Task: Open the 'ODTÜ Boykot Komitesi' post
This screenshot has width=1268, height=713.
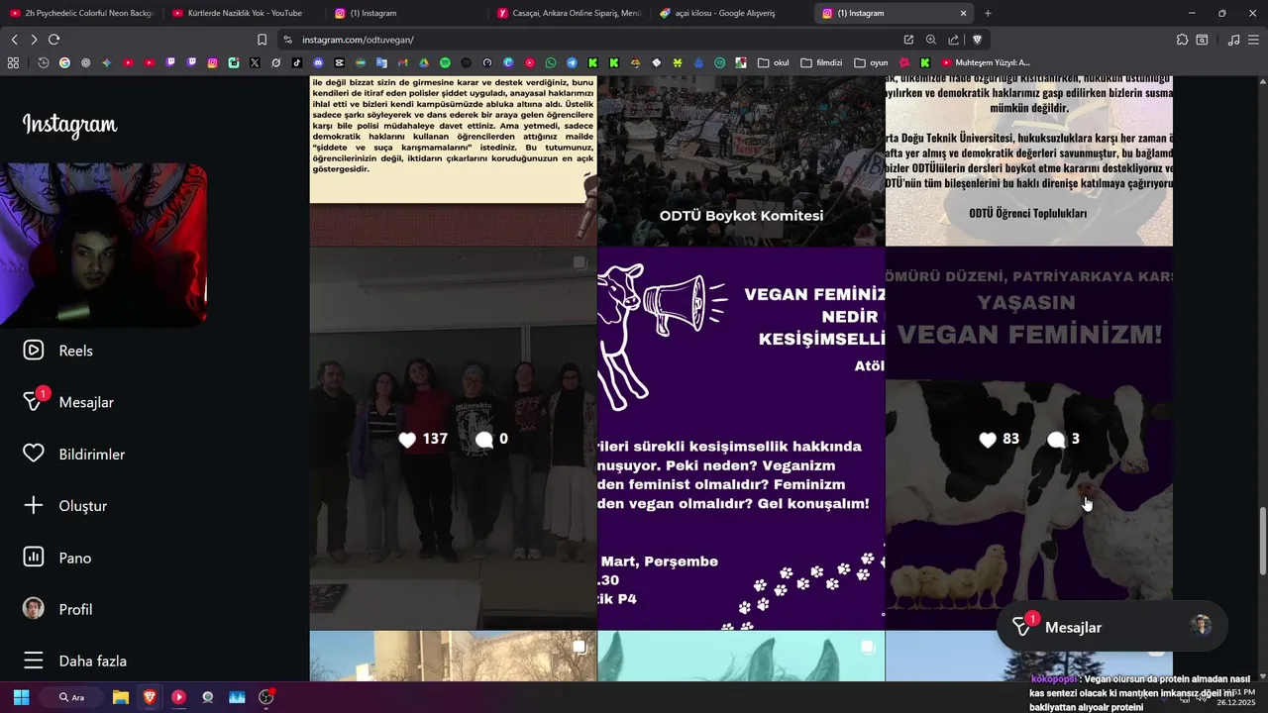Action: coord(741,161)
